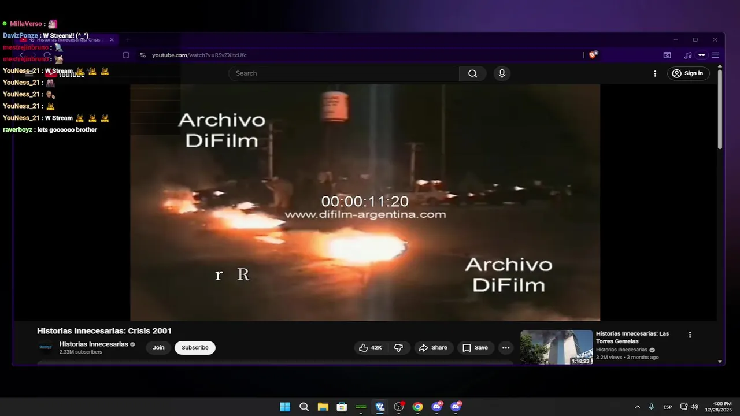This screenshot has width=740, height=416.
Task: Share the Crisis 2001 video
Action: click(x=433, y=348)
